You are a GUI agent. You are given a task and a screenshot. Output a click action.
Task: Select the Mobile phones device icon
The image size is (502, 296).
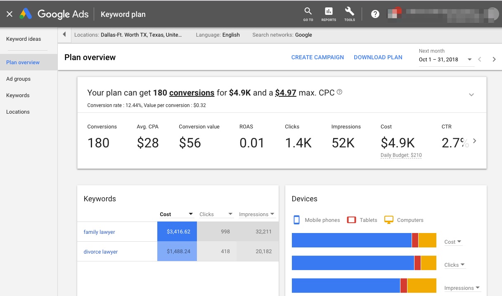pyautogui.click(x=296, y=220)
